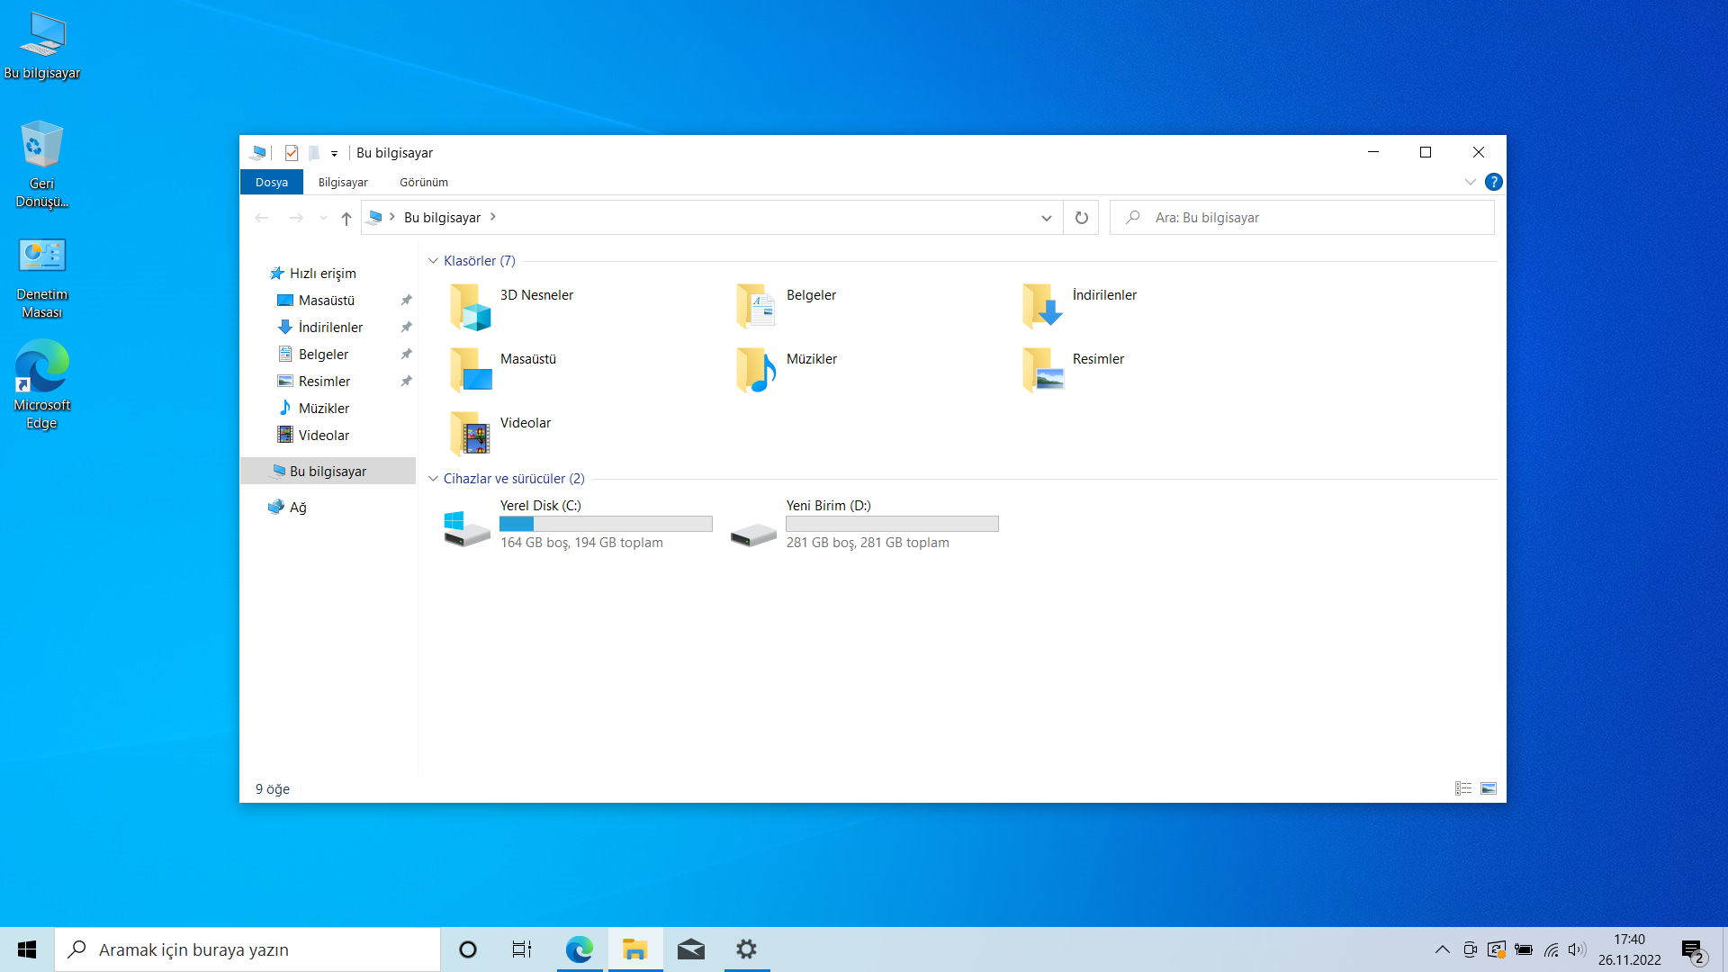Click the Yerel Disk (C:) usage bar
1728x972 pixels.
click(606, 524)
